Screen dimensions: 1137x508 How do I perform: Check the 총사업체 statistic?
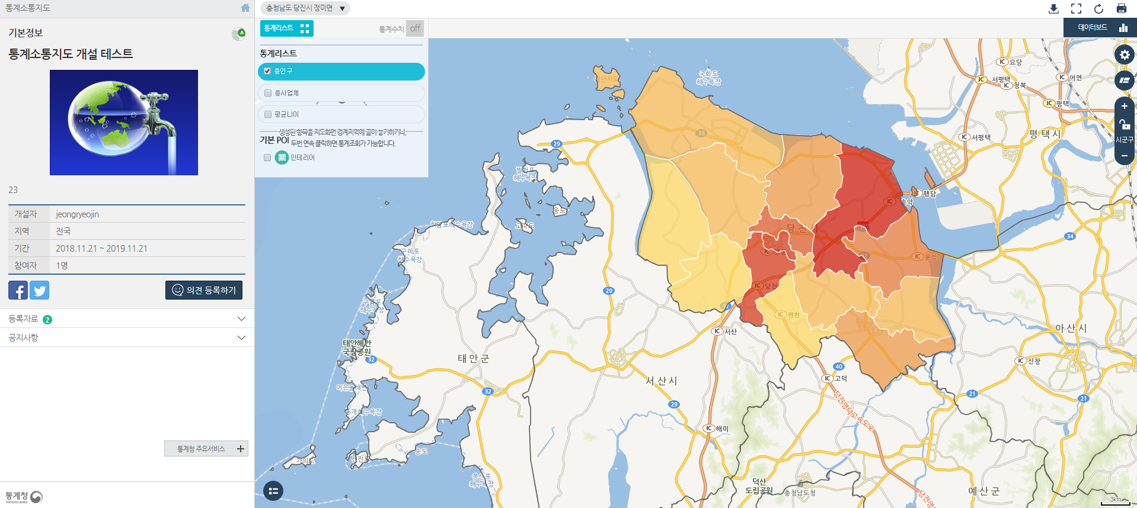click(268, 93)
